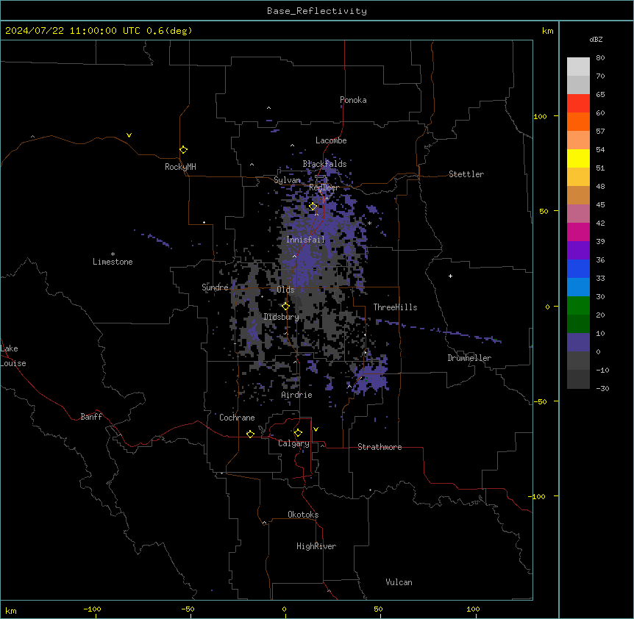This screenshot has width=634, height=619.
Task: Pick the magenta 39-42 dBZ legend swatch
Action: pyautogui.click(x=578, y=232)
